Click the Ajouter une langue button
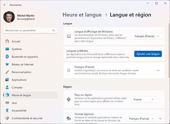The height and width of the screenshot is (124, 170). [148, 54]
